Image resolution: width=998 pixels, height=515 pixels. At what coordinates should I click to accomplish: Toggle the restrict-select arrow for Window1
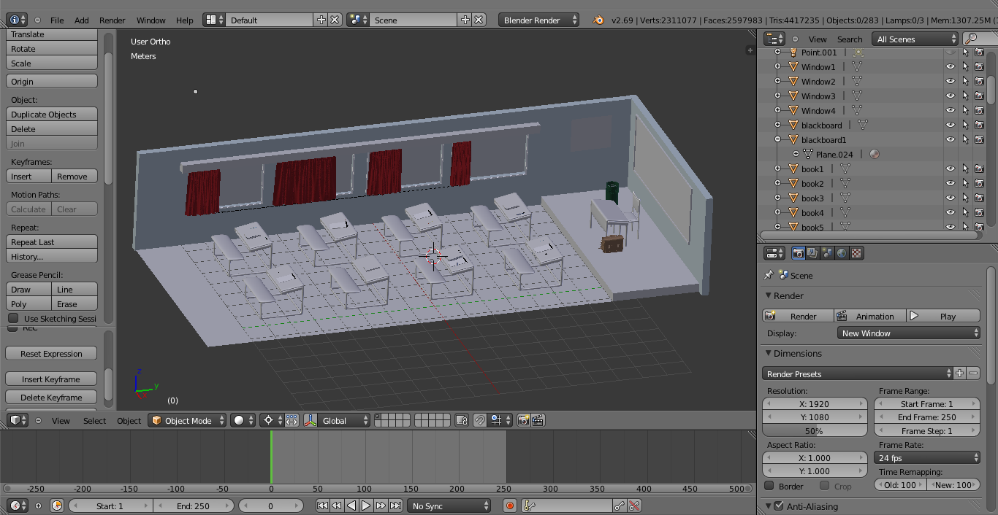click(965, 66)
